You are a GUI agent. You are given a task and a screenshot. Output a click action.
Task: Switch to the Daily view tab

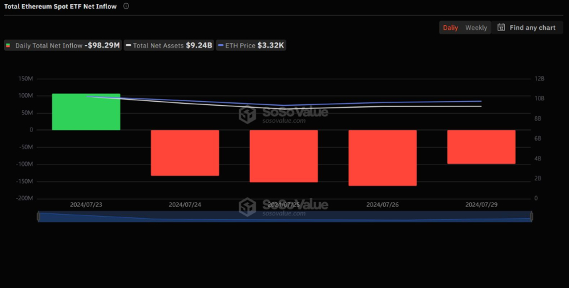[451, 28]
